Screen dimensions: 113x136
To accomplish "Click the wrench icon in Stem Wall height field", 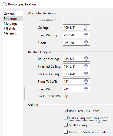I will click(86, 89).
